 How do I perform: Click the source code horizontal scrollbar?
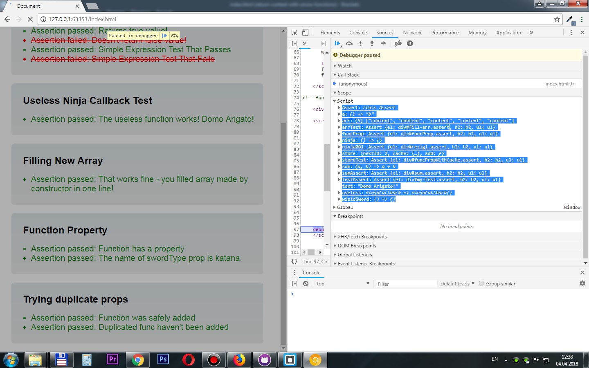(x=311, y=252)
